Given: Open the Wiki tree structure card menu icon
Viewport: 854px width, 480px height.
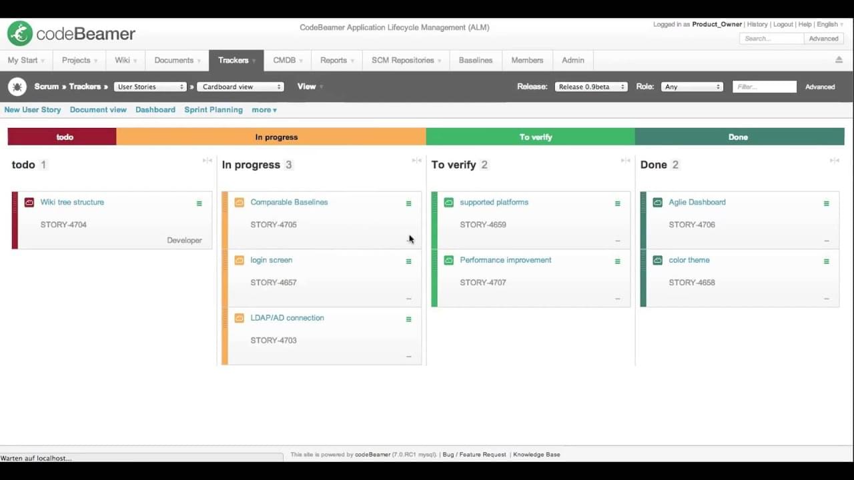Looking at the screenshot, I should coord(199,203).
